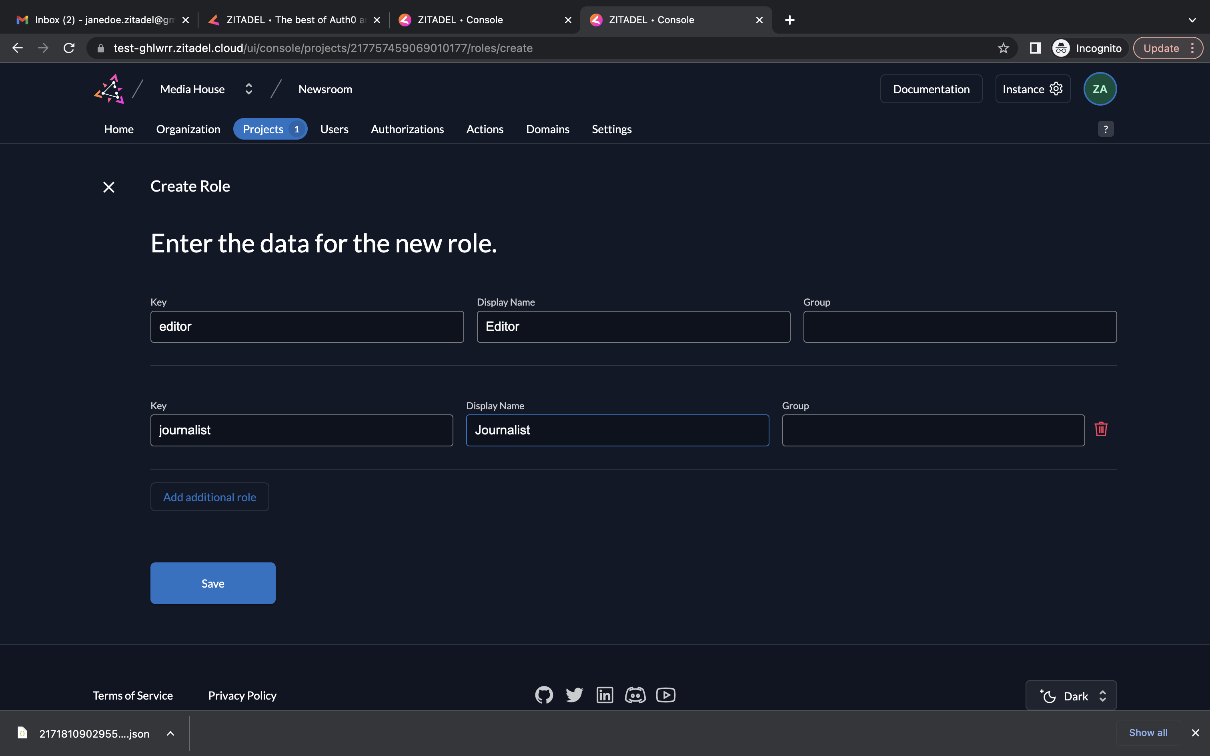Viewport: 1210px width, 756px height.
Task: Click Add additional role
Action: (210, 497)
